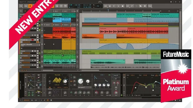193x108 pixels.
Task: Click the save icon in the toolbar
Action: [110, 6]
